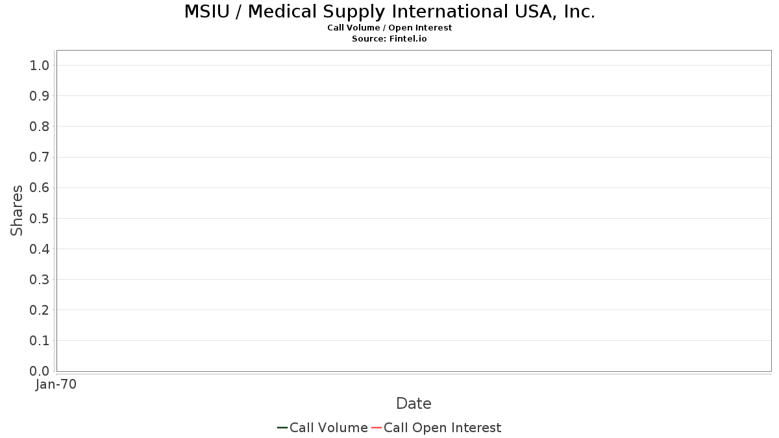Click the 0.5 y-axis tick label
Screen dimensions: 779x438
[40, 218]
